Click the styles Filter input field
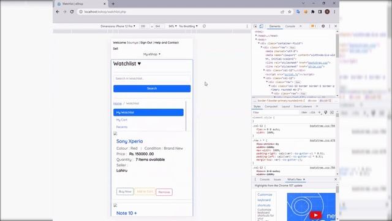The width and height of the screenshot is (392, 221). coord(275,112)
